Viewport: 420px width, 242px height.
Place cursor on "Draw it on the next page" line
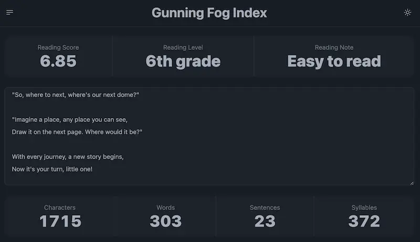pos(77,132)
